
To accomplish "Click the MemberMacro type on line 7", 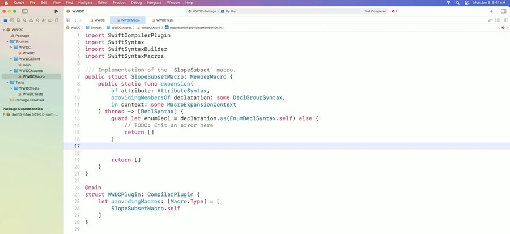I will (208, 77).
